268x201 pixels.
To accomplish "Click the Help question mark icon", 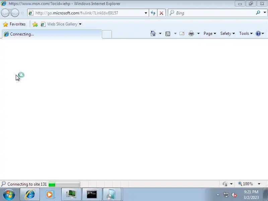I will coord(258,33).
